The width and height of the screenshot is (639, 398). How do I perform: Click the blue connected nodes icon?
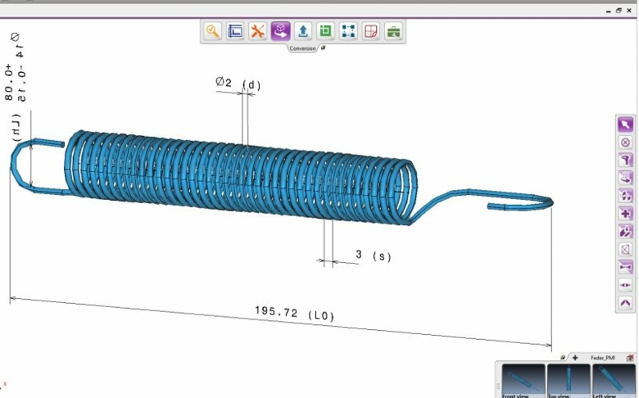click(x=348, y=31)
